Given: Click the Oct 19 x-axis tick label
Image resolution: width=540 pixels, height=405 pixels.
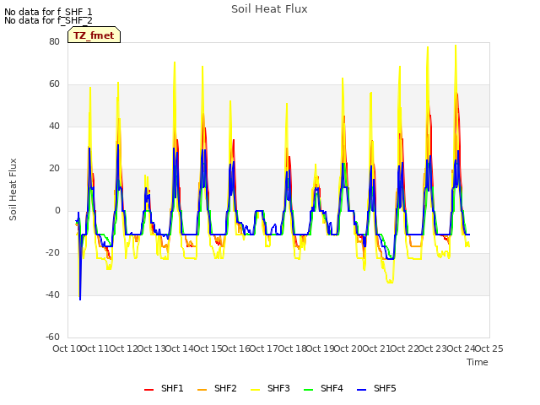Looking at the screenshot, I should 321,348.
